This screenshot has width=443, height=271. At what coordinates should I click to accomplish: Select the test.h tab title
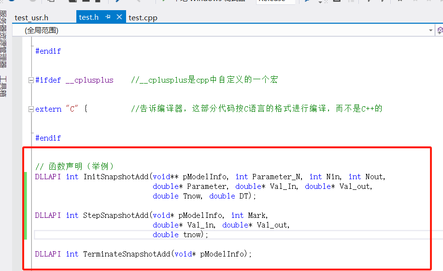pyautogui.click(x=89, y=17)
